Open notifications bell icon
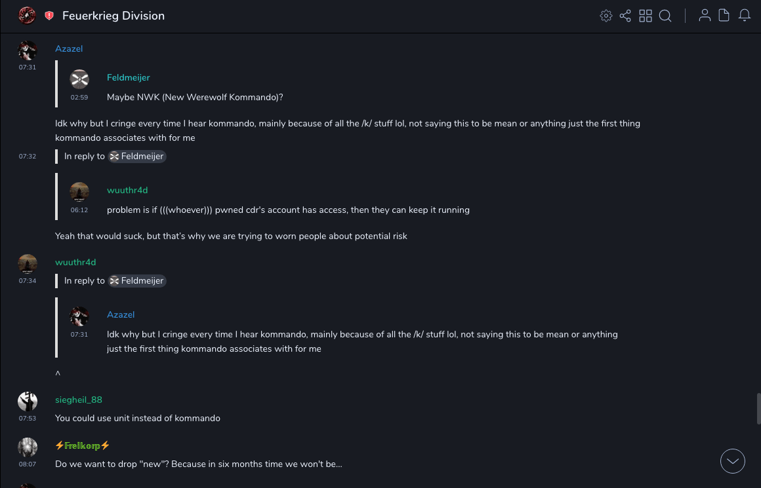The image size is (761, 488). tap(745, 16)
